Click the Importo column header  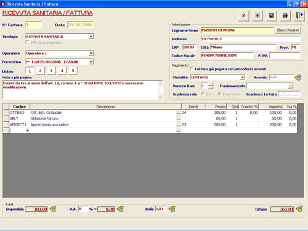tap(270, 107)
